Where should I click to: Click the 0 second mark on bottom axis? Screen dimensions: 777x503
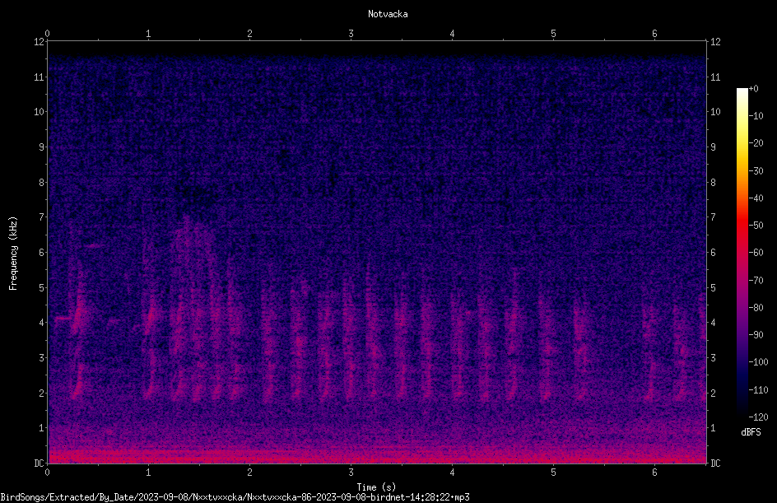(x=47, y=473)
